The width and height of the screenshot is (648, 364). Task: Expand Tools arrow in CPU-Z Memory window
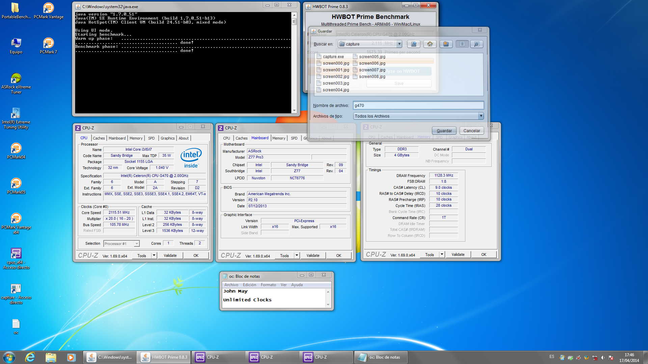(442, 254)
